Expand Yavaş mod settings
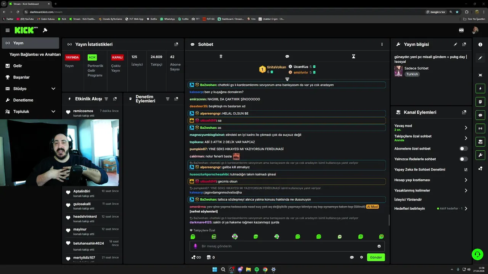 [466, 127]
